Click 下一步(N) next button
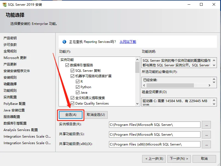The image size is (221, 166). [179, 159]
